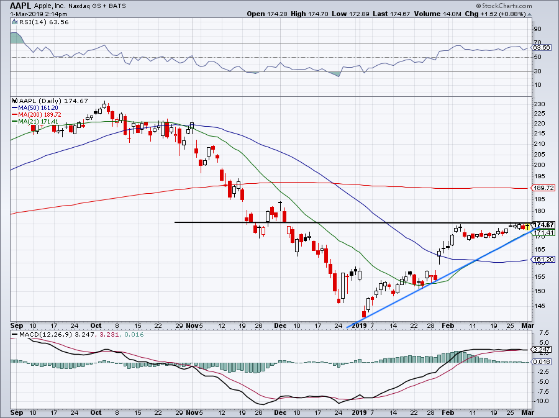Click the MA(21) 171.41 legend entry
The height and width of the screenshot is (418, 559).
[35, 122]
